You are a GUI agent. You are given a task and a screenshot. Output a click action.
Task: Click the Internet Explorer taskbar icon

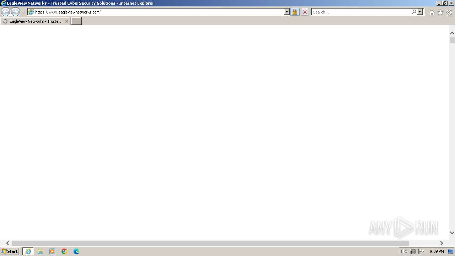coord(28,251)
